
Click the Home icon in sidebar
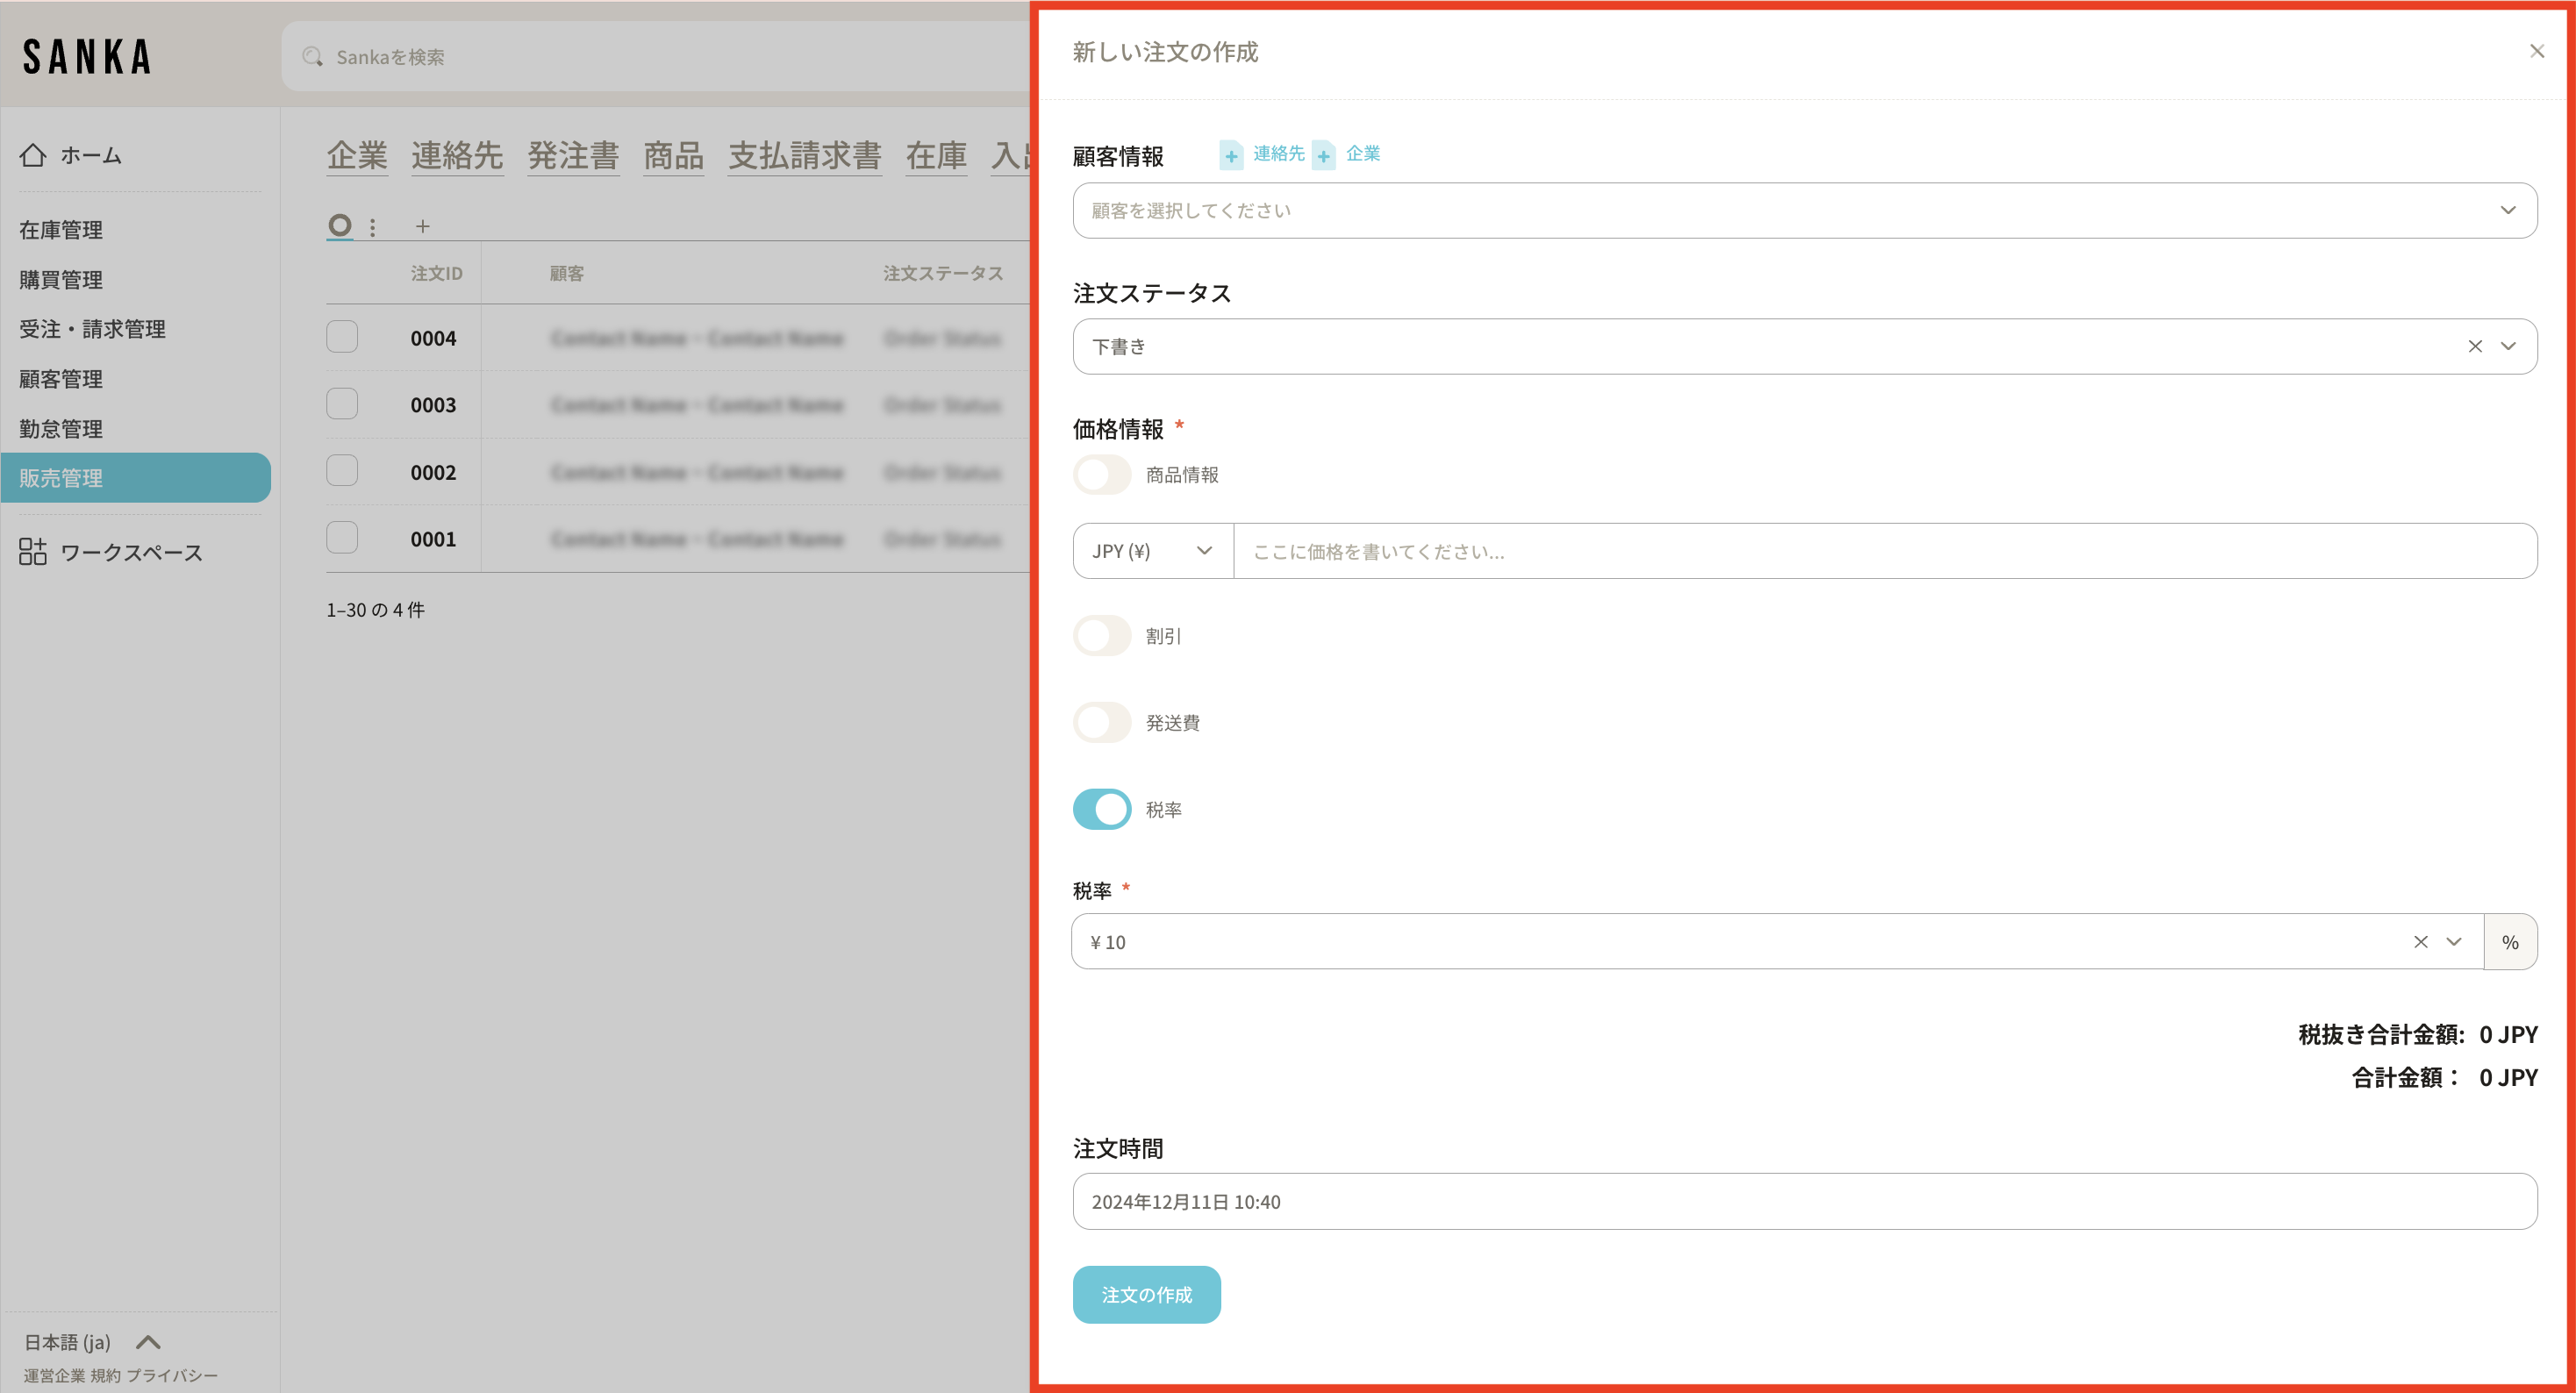[x=33, y=155]
